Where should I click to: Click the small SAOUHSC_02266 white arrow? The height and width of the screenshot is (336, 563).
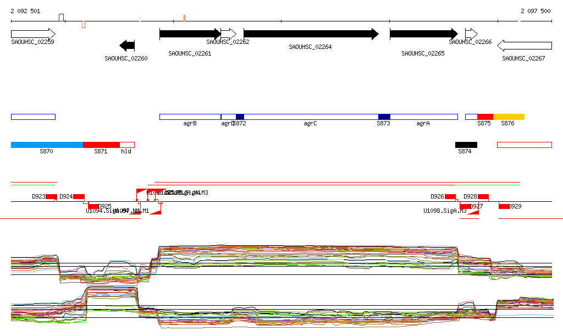[471, 34]
